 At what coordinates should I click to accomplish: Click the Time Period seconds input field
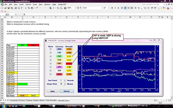pos(61,80)
